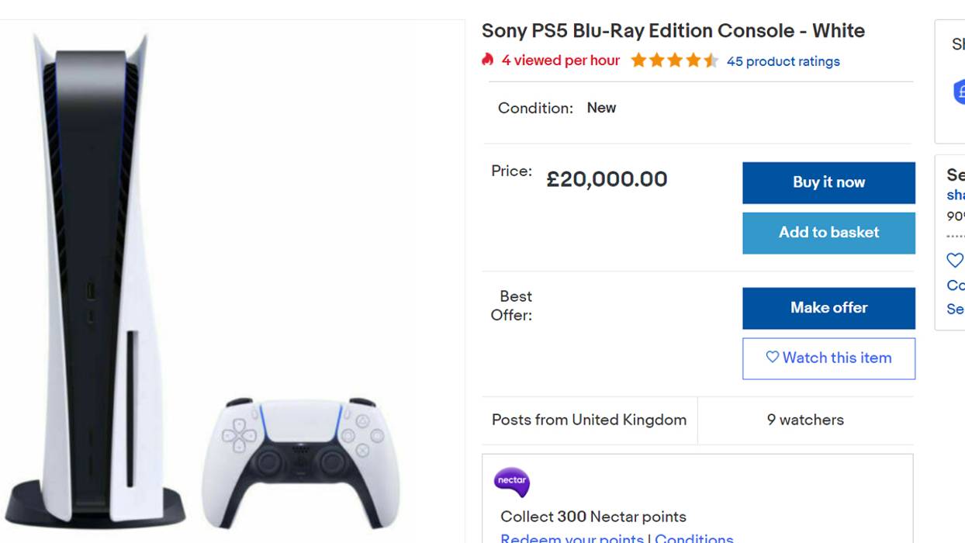
Task: Click the orange star rating icons
Action: pyautogui.click(x=674, y=61)
